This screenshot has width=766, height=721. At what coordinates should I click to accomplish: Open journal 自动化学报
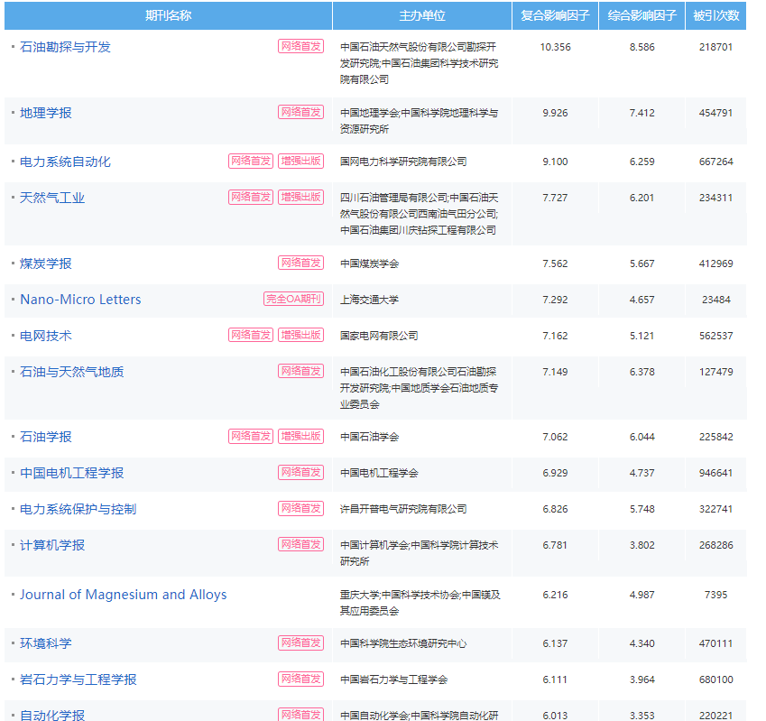51,716
